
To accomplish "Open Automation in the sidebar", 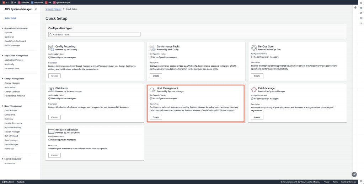I will coord(10,88).
